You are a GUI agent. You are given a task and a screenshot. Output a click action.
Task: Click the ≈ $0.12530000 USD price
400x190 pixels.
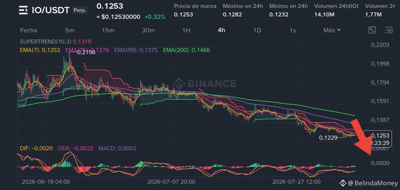[118, 17]
